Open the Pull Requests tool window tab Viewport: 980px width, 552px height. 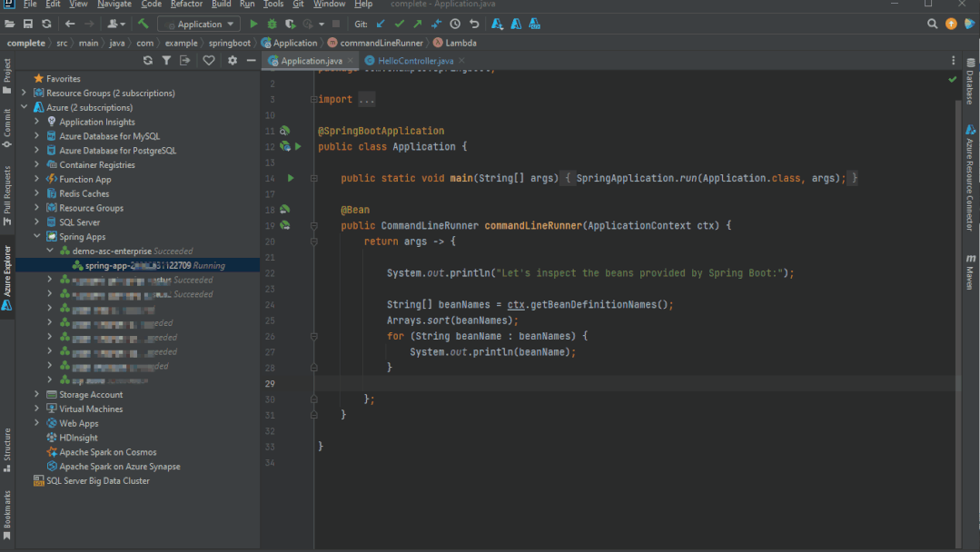coord(7,195)
